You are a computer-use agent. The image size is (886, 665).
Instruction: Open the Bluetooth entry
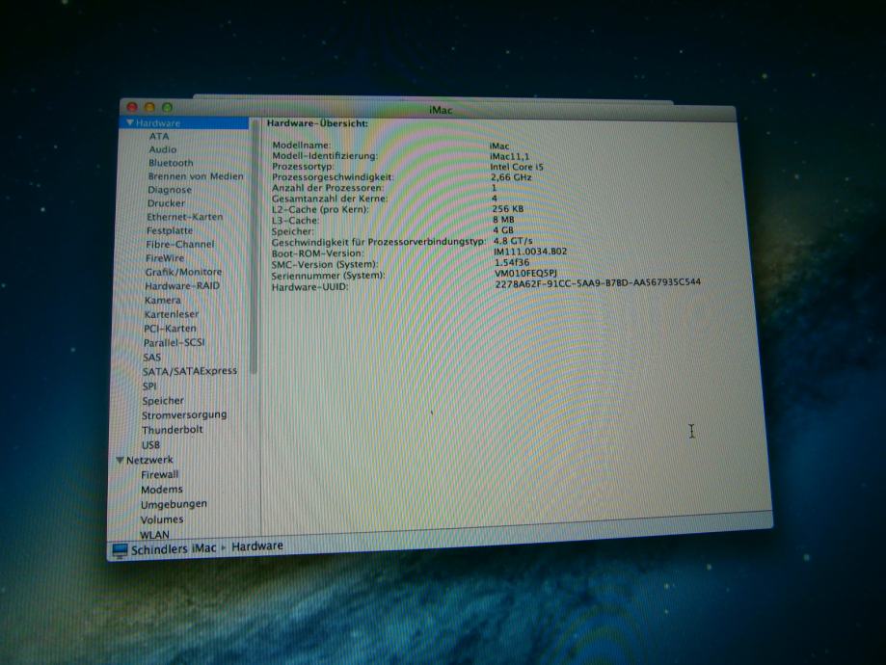(171, 163)
